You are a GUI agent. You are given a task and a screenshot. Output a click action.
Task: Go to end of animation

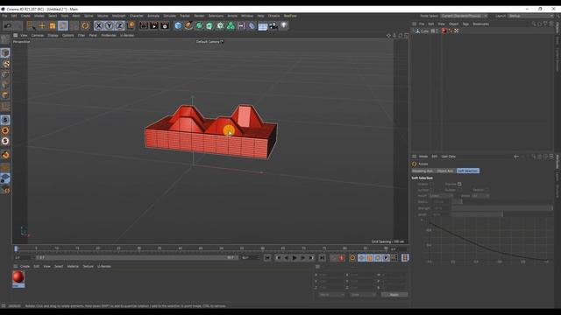[x=322, y=257]
